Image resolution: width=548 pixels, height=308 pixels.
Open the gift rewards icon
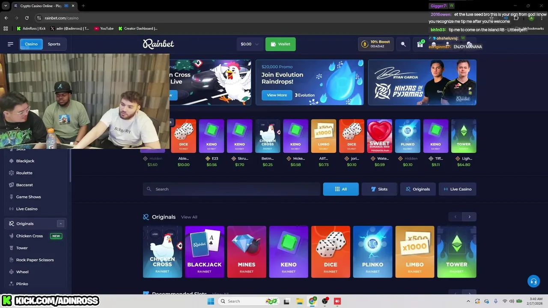pyautogui.click(x=420, y=44)
